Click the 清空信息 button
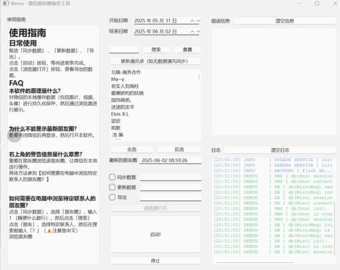The image size is (340, 270). point(284,21)
